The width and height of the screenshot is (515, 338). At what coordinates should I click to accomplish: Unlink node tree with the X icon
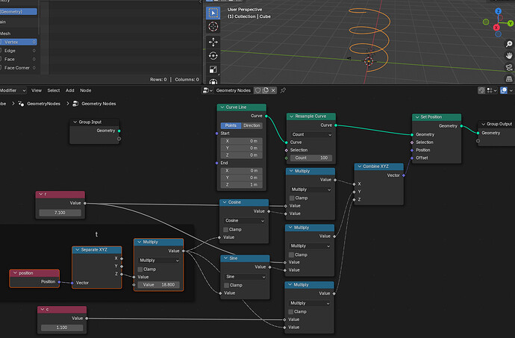pos(273,90)
